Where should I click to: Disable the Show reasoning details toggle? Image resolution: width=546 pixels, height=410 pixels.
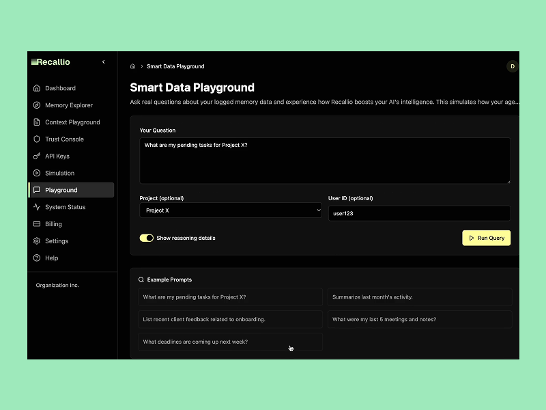(146, 238)
